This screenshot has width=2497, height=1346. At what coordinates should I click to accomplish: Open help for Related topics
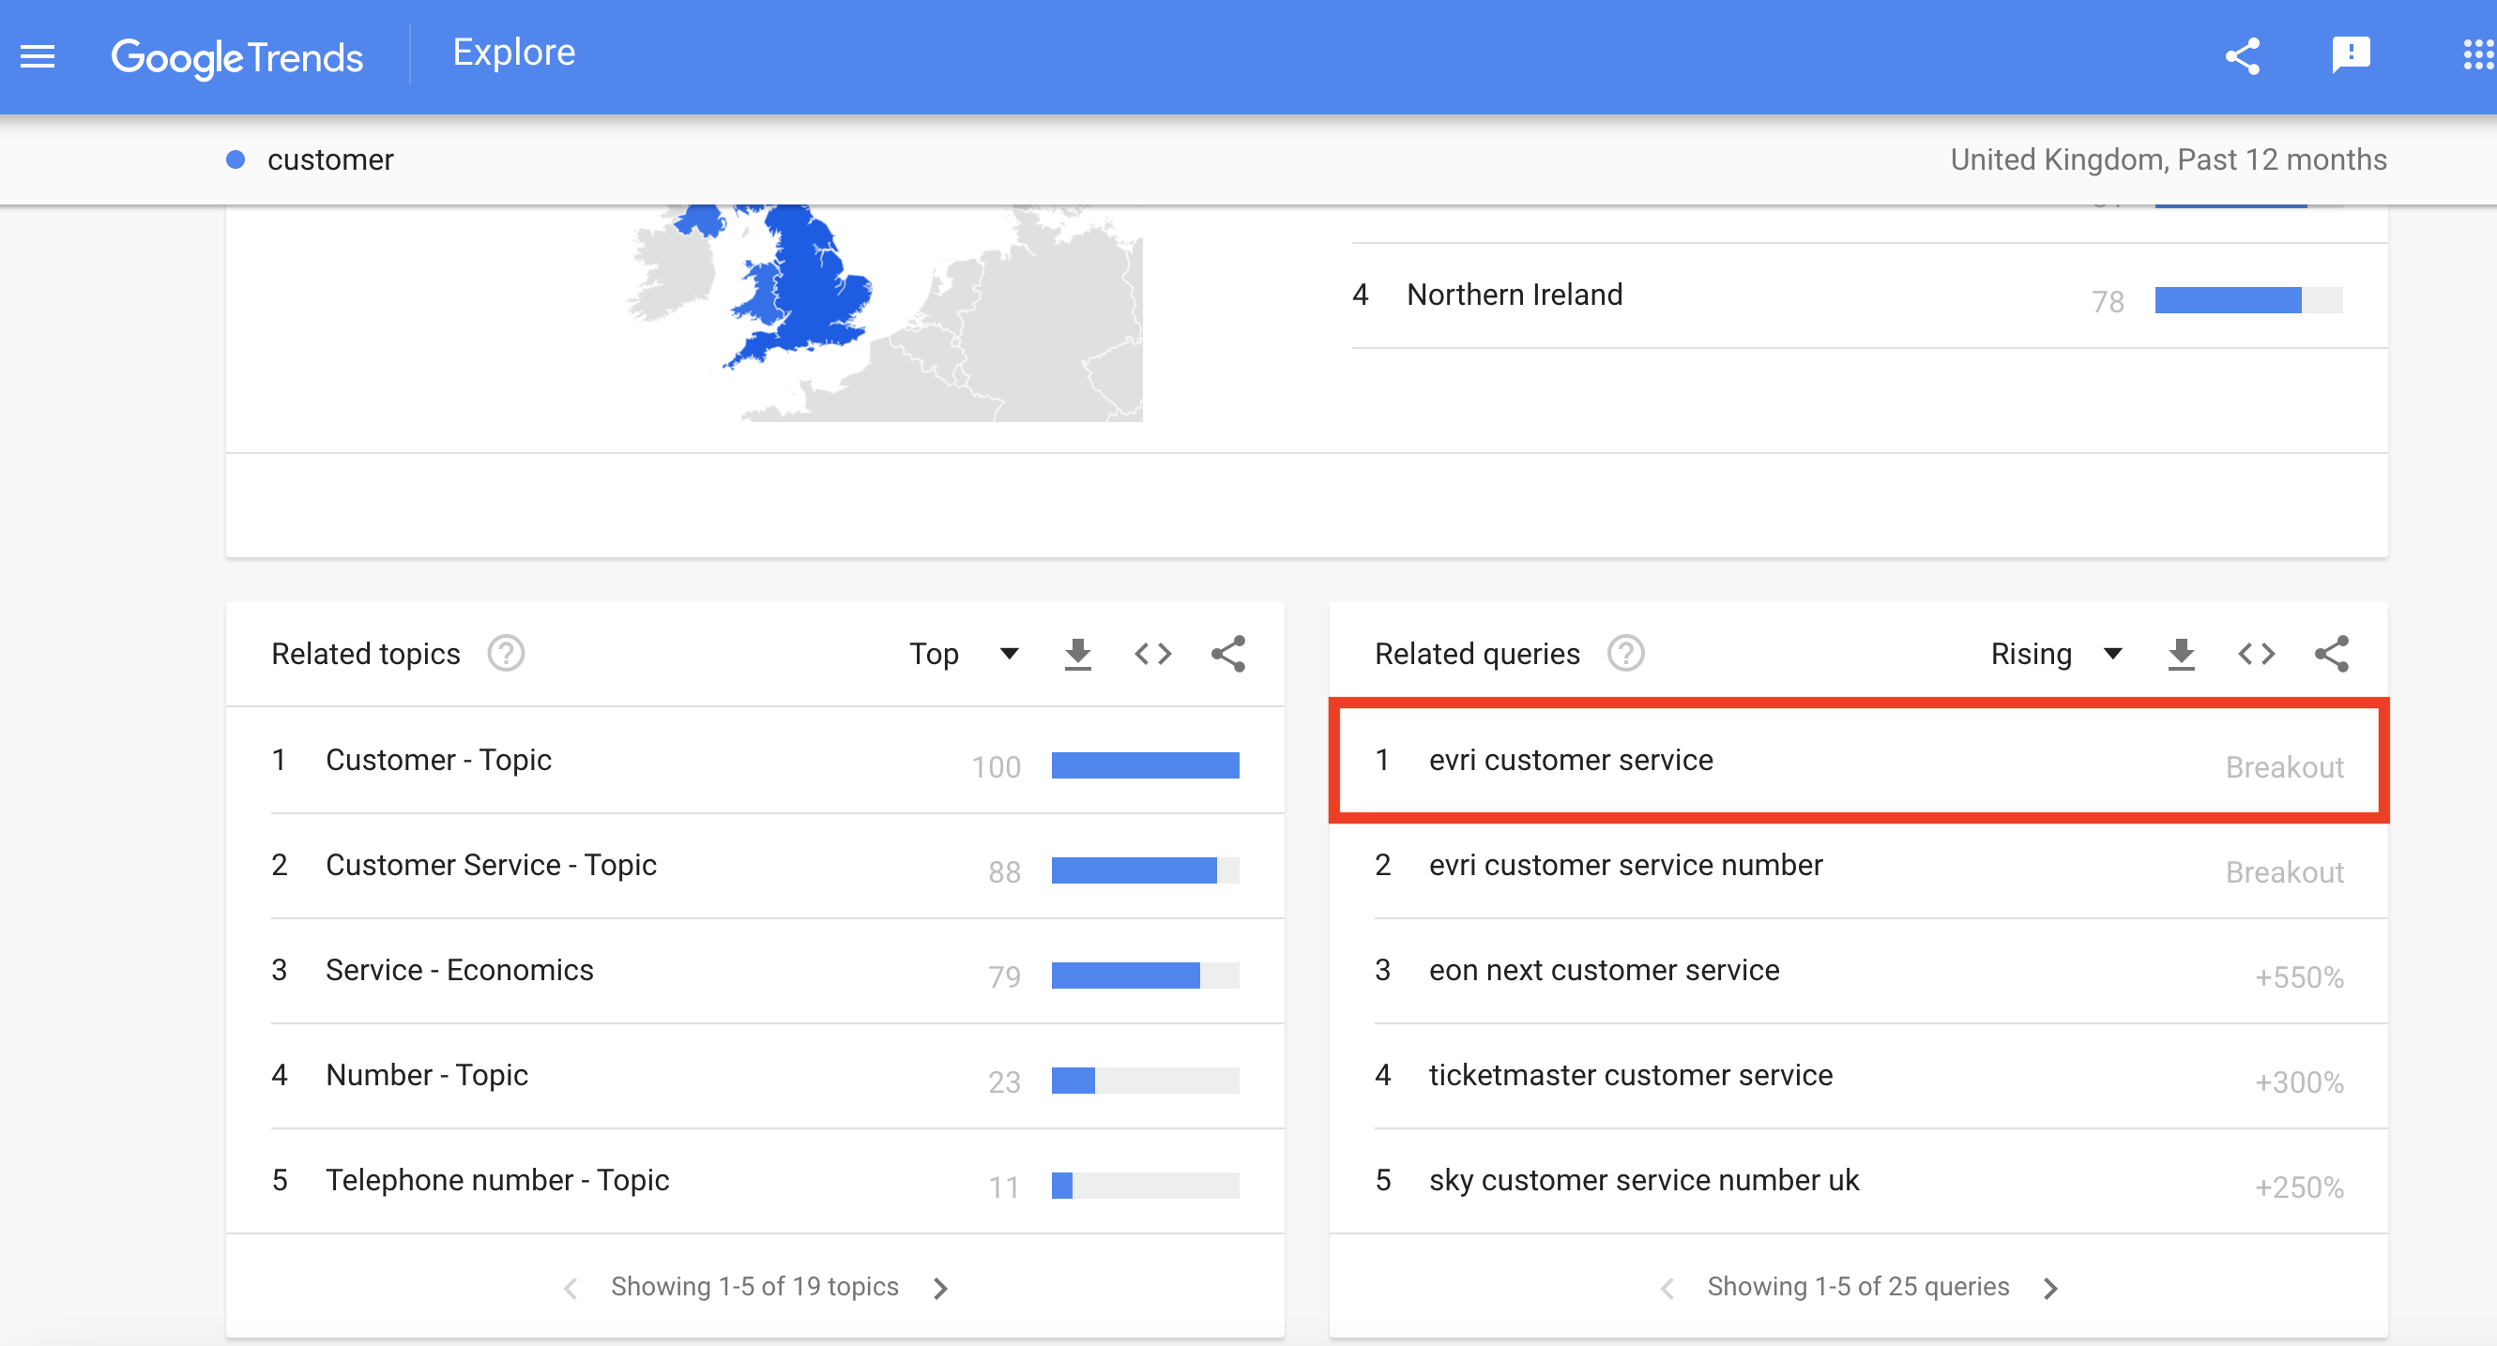pyautogui.click(x=506, y=653)
